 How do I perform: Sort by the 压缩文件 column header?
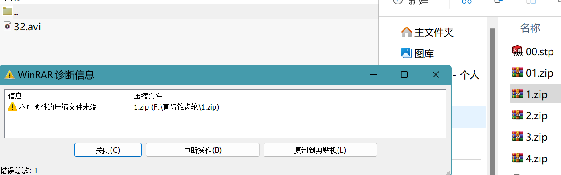coord(182,96)
